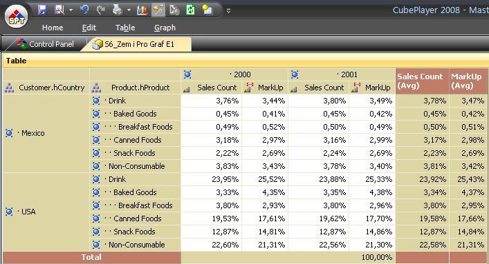This screenshot has width=489, height=264.
Task: Click the Undo arrow icon
Action: [x=84, y=10]
